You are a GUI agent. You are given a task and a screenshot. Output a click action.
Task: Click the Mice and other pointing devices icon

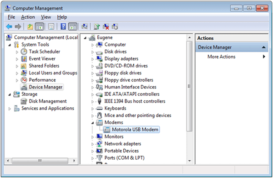99,115
